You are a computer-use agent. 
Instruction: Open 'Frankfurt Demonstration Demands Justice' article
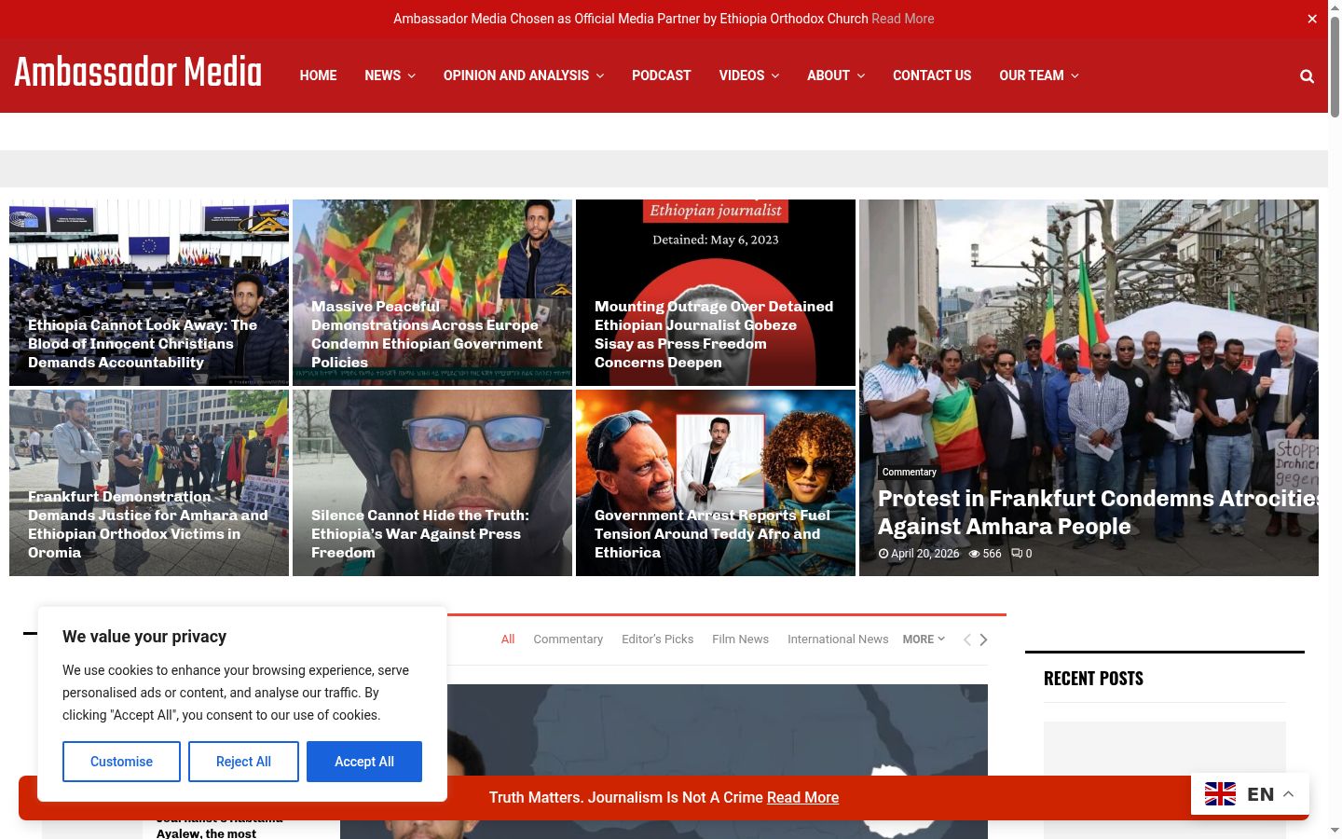[x=148, y=525]
